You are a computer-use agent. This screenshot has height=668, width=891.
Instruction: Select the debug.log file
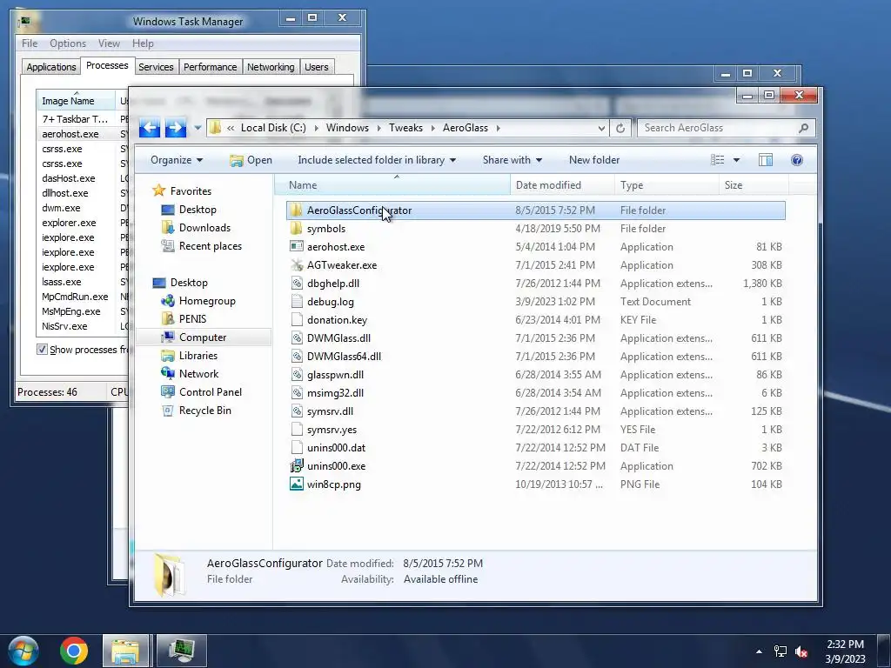[536, 302]
